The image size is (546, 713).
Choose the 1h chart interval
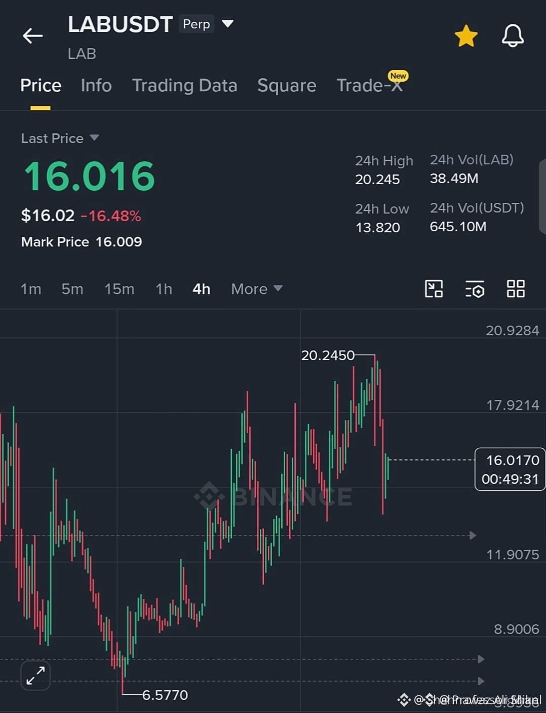pyautogui.click(x=164, y=289)
